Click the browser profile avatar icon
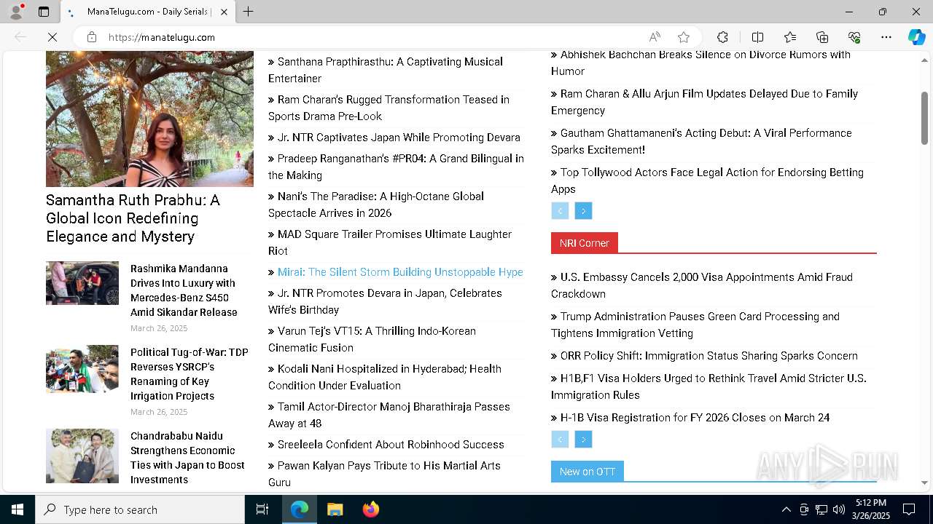This screenshot has width=933, height=524. click(16, 12)
